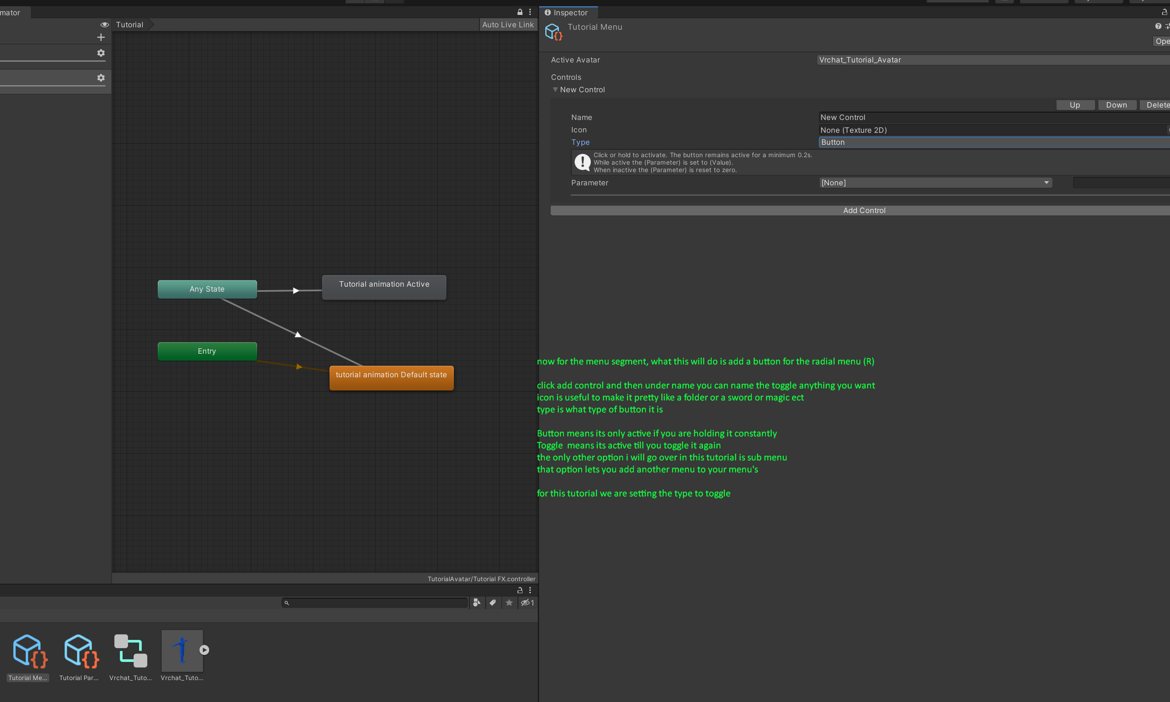Expand Vrchat_Tuto model asset arrow
This screenshot has width=1170, height=702.
click(x=204, y=650)
